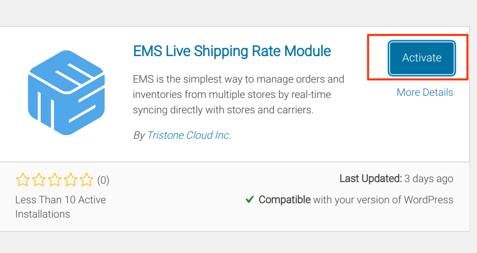
Task: Click the 'By' author prefix text
Action: 139,135
